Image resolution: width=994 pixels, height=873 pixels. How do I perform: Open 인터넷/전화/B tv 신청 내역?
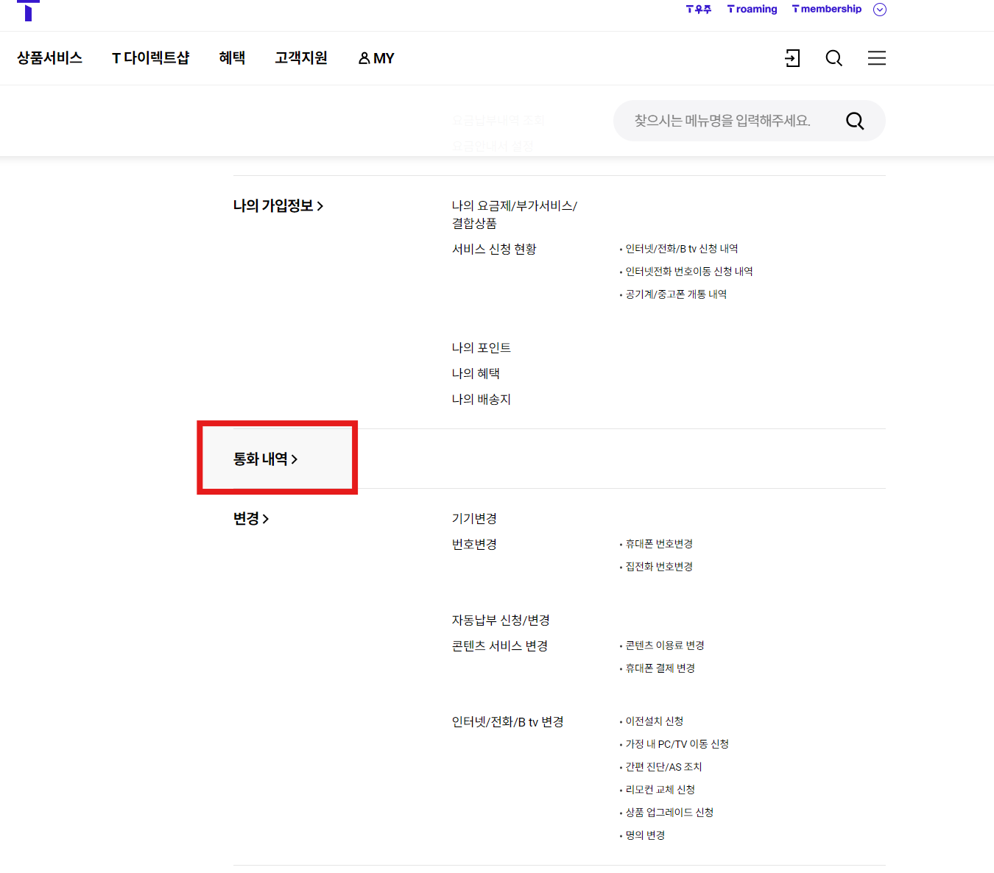[x=681, y=249]
